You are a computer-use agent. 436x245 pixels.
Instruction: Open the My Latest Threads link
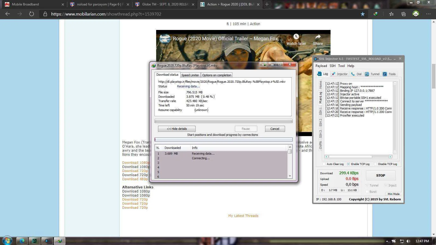243,216
